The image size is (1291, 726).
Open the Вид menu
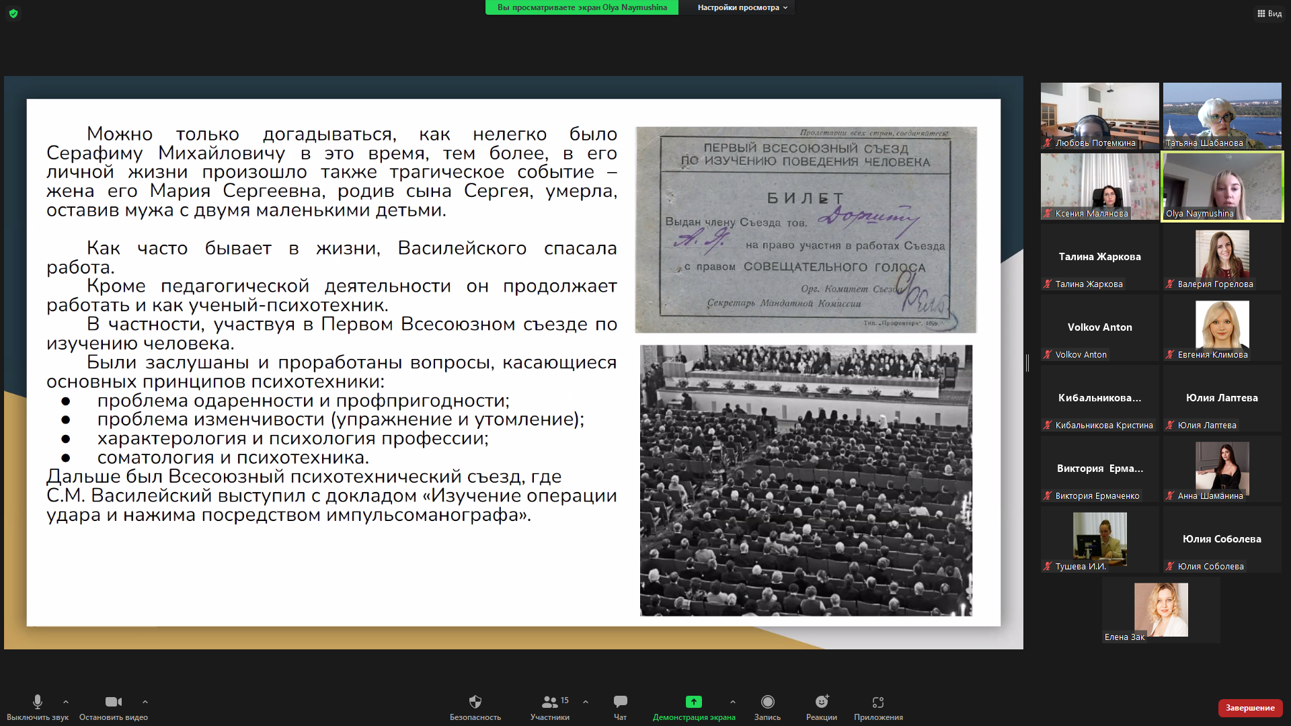(x=1268, y=13)
